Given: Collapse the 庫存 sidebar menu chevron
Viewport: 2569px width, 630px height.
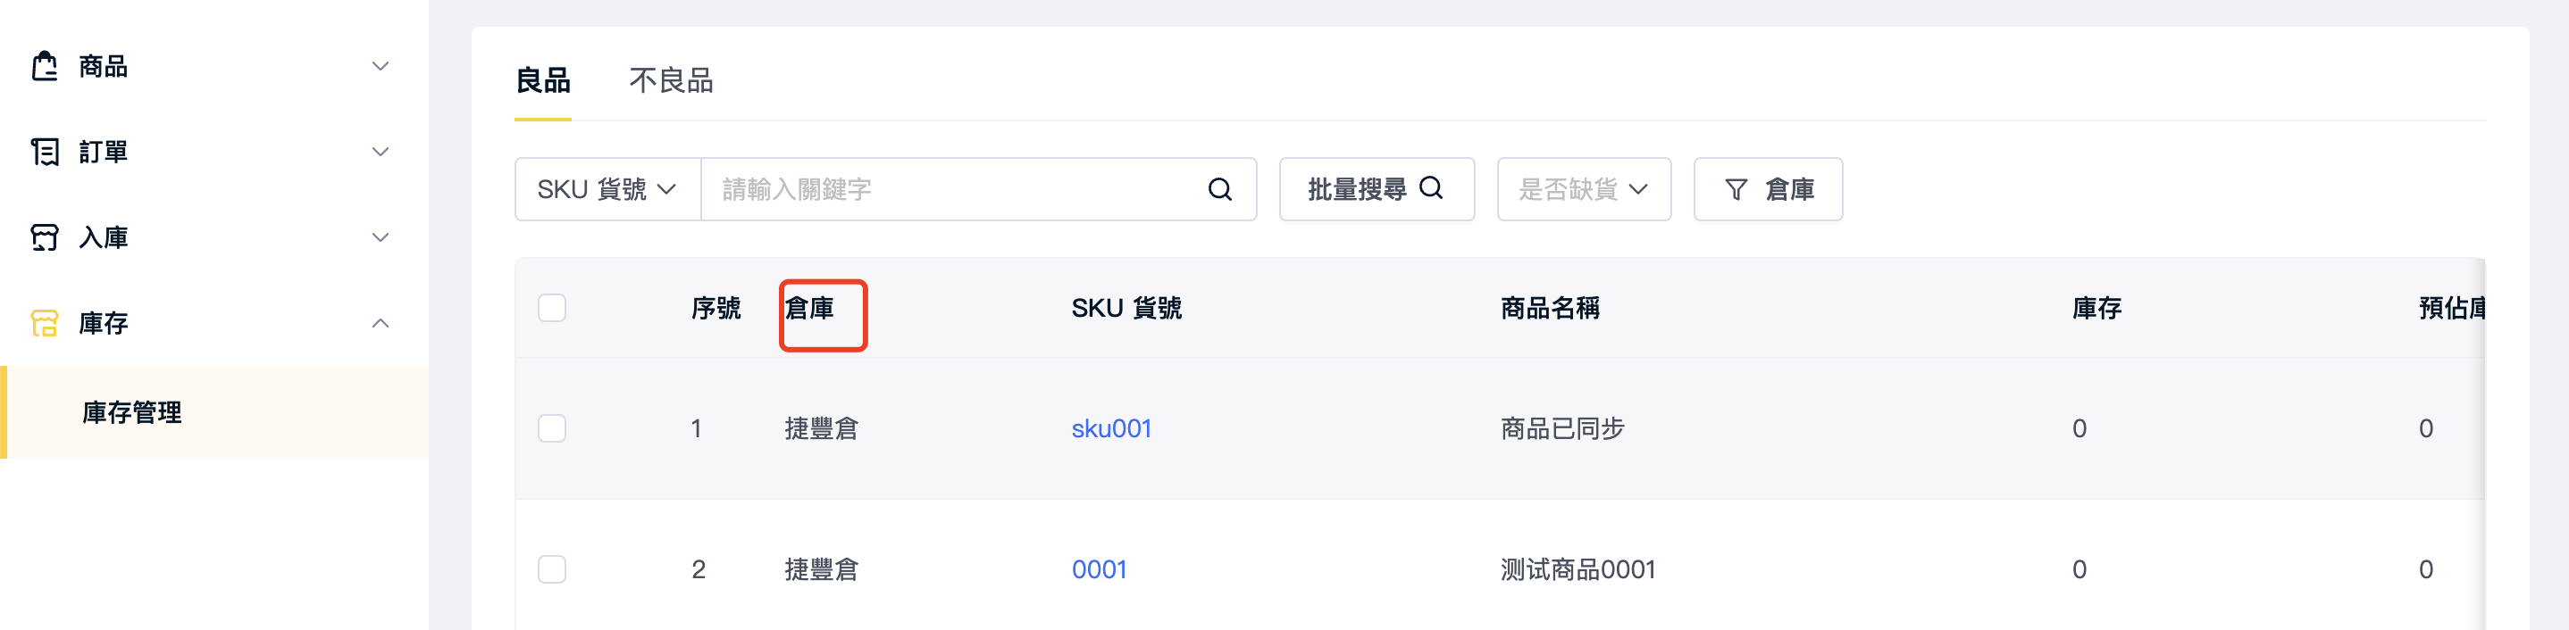Looking at the screenshot, I should pos(380,323).
